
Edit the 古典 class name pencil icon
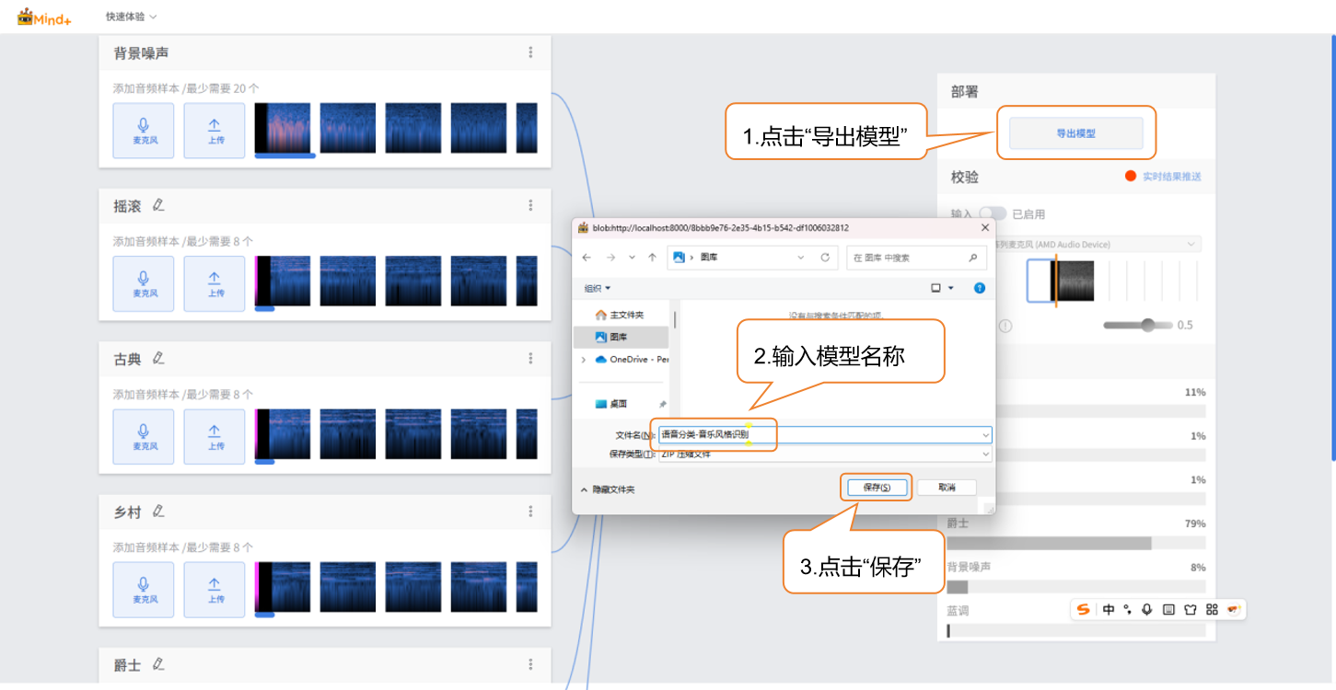pyautogui.click(x=158, y=358)
